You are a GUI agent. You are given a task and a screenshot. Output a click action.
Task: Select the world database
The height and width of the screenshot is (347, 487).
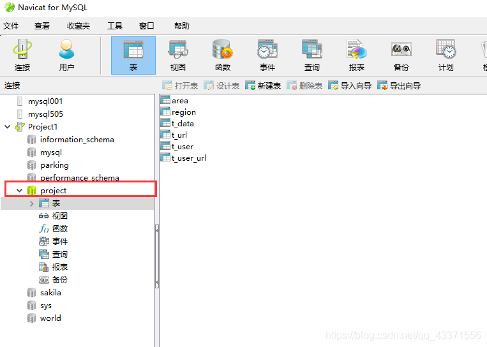click(50, 318)
